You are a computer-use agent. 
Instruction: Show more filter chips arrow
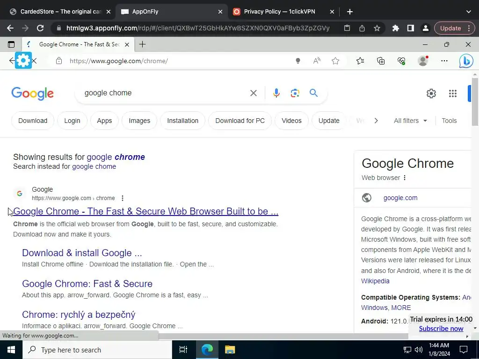tap(376, 121)
